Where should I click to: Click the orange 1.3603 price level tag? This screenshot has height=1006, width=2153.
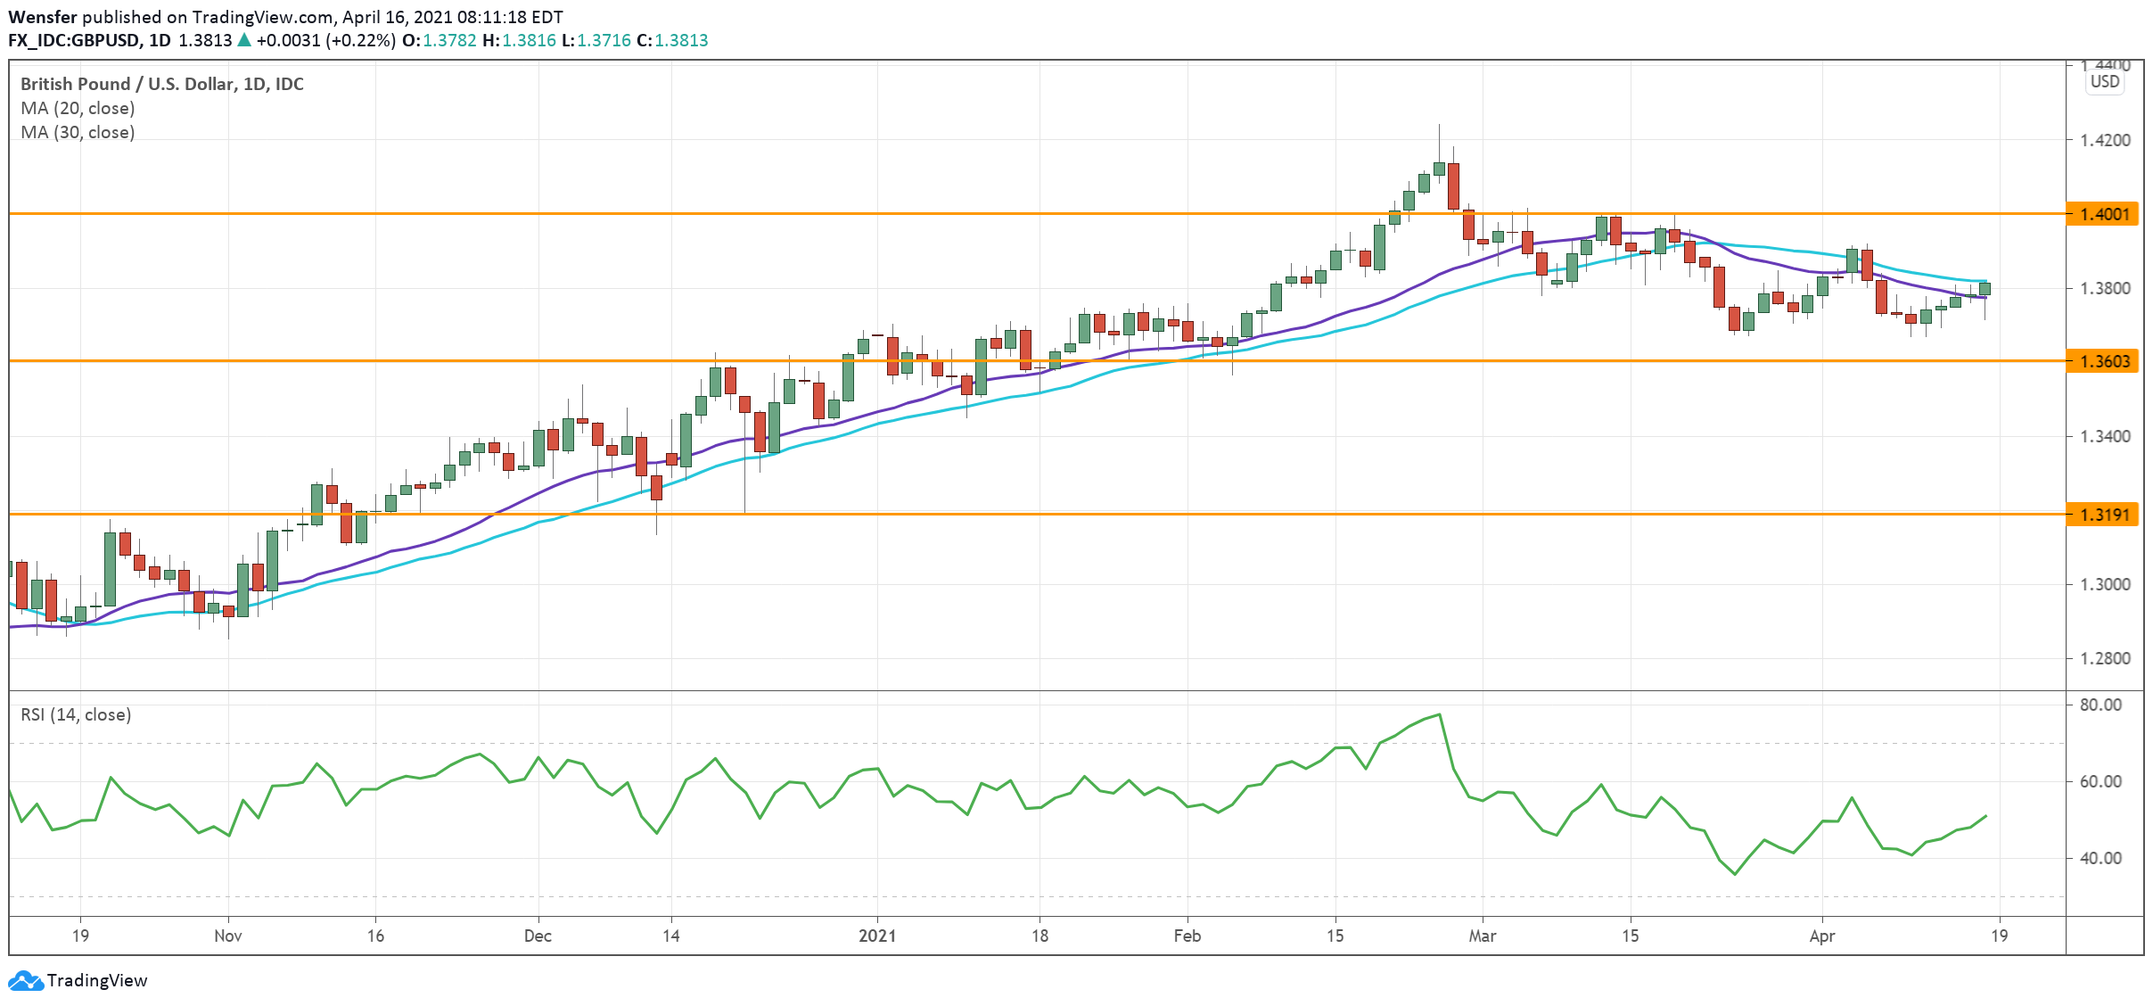click(2102, 361)
